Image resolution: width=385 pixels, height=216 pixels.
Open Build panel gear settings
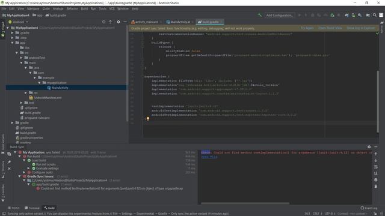tap(369, 146)
